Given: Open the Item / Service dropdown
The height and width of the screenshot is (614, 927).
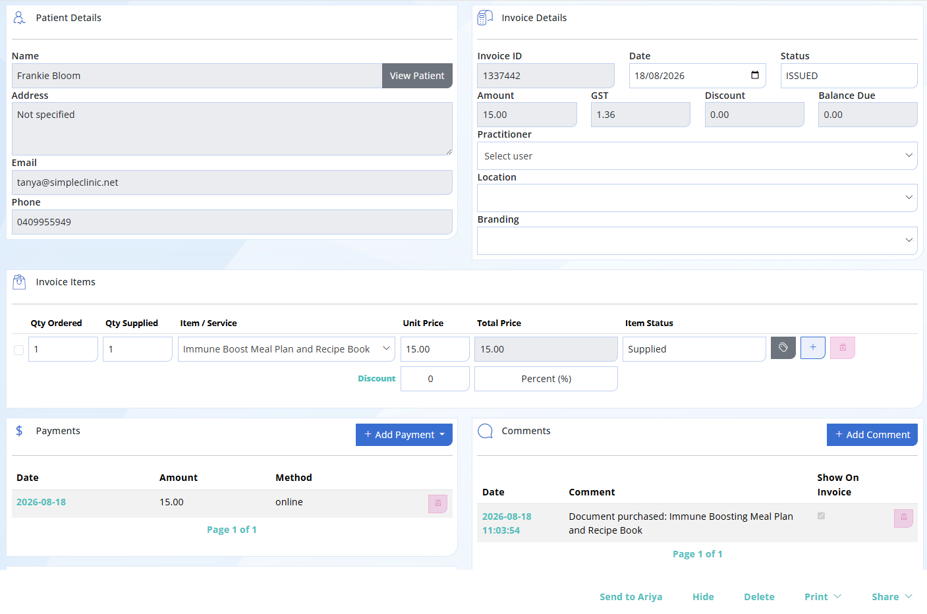Looking at the screenshot, I should click(287, 349).
